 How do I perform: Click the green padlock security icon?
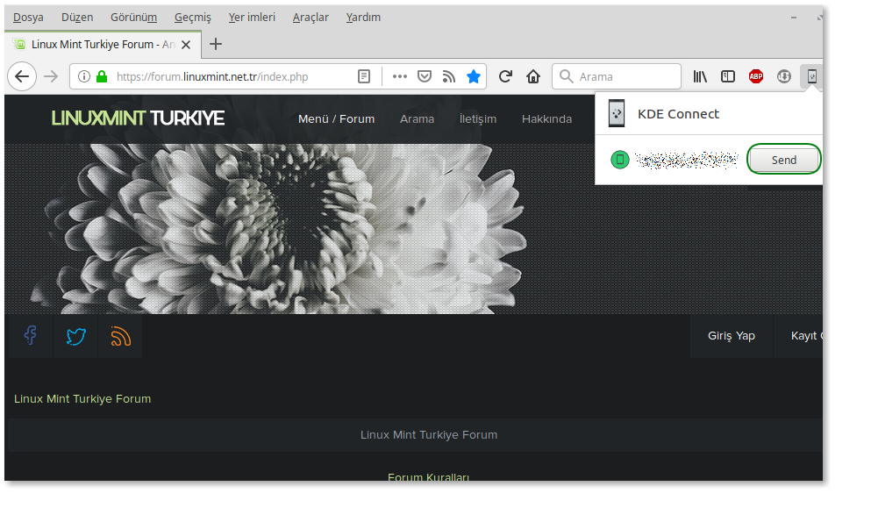coord(102,76)
